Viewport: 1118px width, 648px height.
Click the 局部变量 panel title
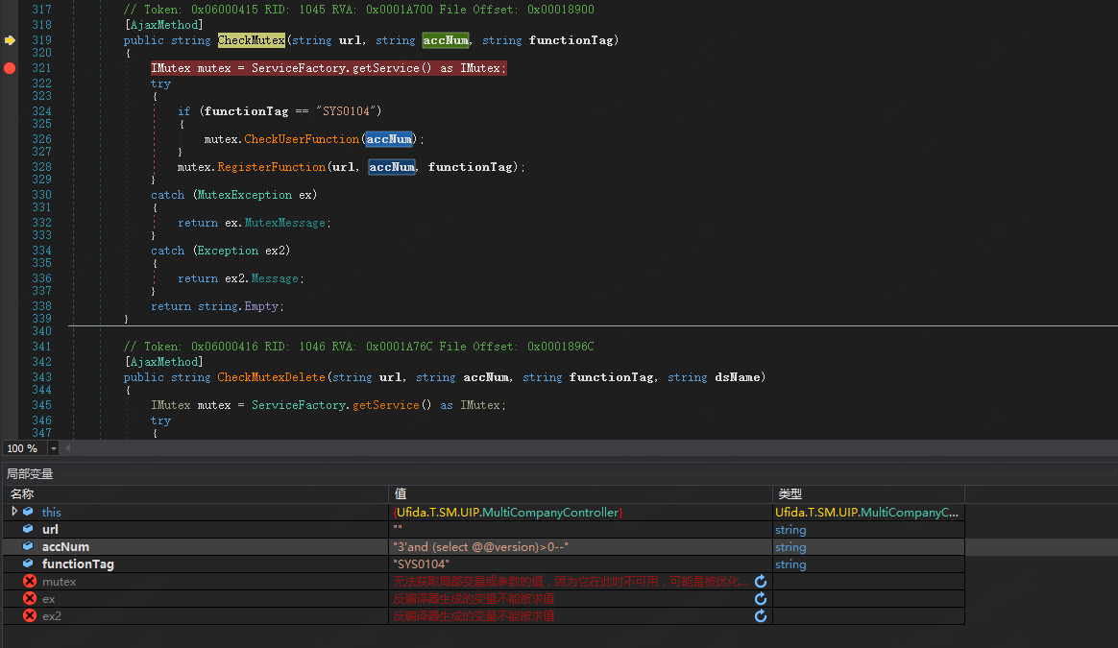tap(30, 474)
